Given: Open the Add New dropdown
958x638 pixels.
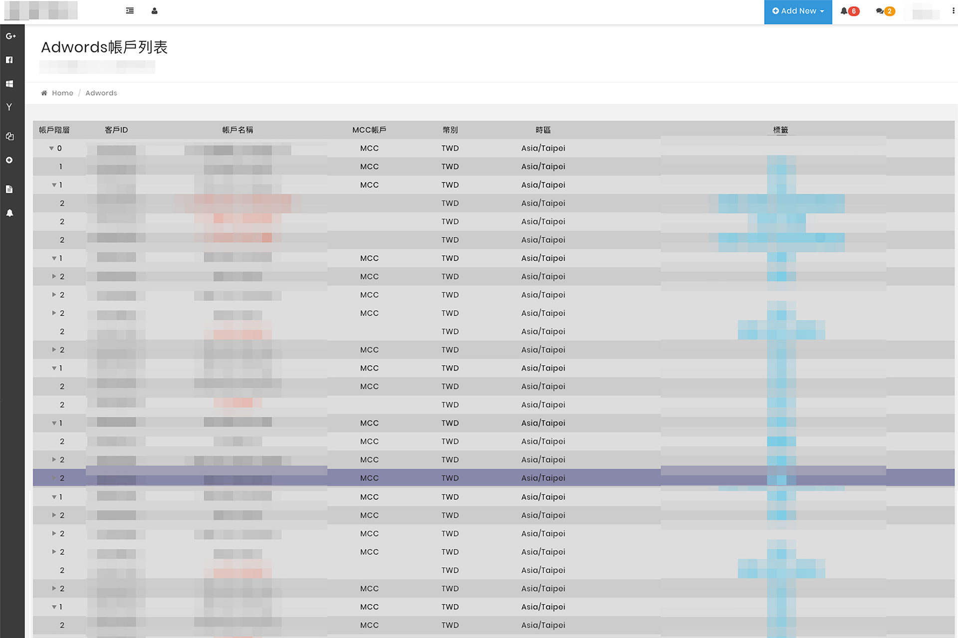Looking at the screenshot, I should [798, 11].
